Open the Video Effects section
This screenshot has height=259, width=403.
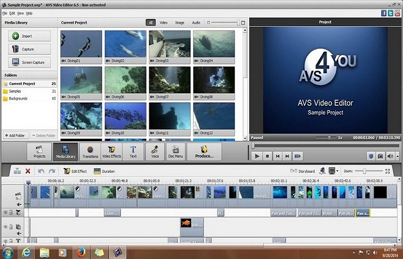click(112, 152)
